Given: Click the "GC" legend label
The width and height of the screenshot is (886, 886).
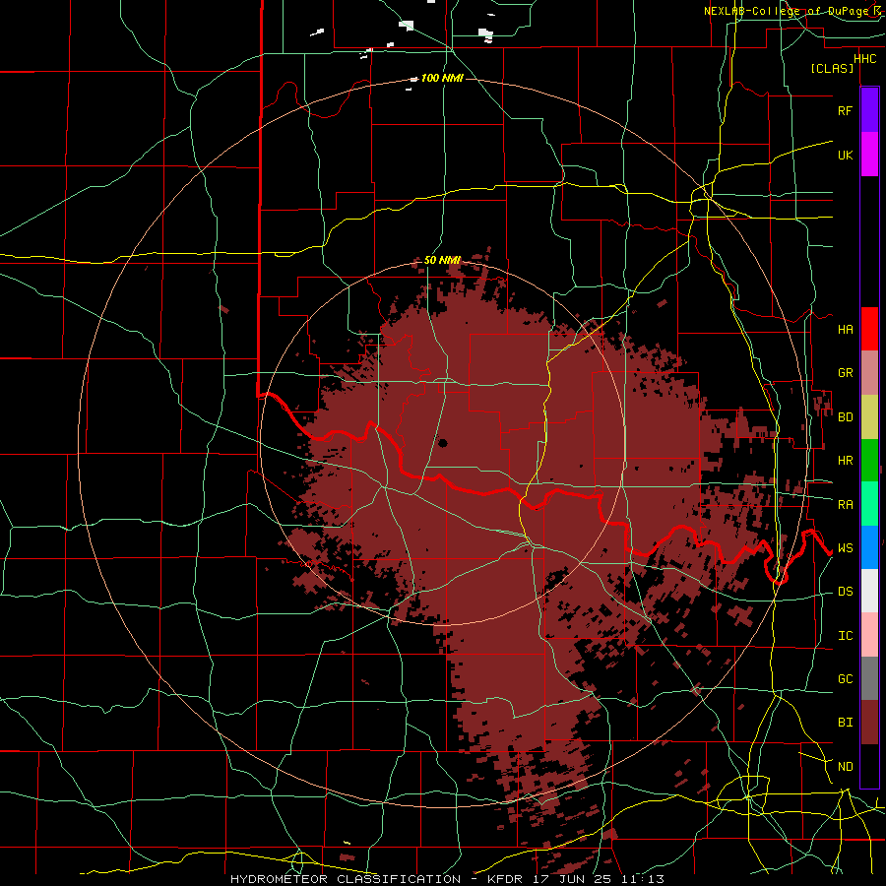Looking at the screenshot, I should pyautogui.click(x=845, y=678).
